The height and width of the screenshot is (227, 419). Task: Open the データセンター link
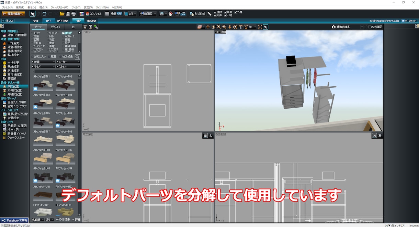(409, 21)
